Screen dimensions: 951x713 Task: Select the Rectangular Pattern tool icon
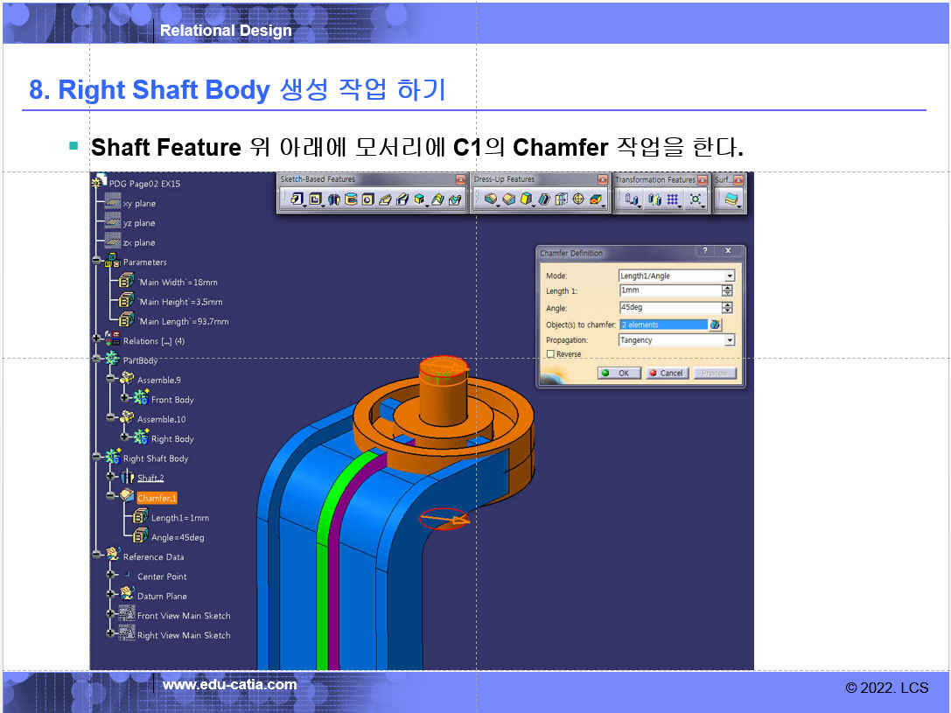[673, 199]
